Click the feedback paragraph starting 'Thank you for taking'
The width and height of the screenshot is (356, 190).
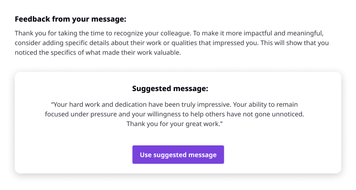tap(172, 43)
